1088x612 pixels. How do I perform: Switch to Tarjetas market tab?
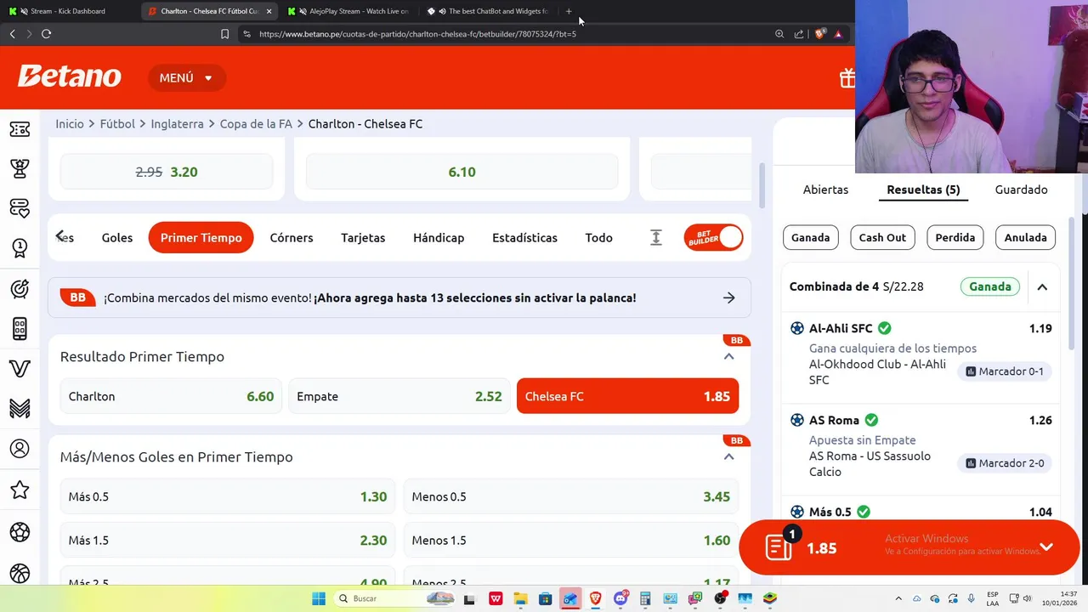(363, 238)
